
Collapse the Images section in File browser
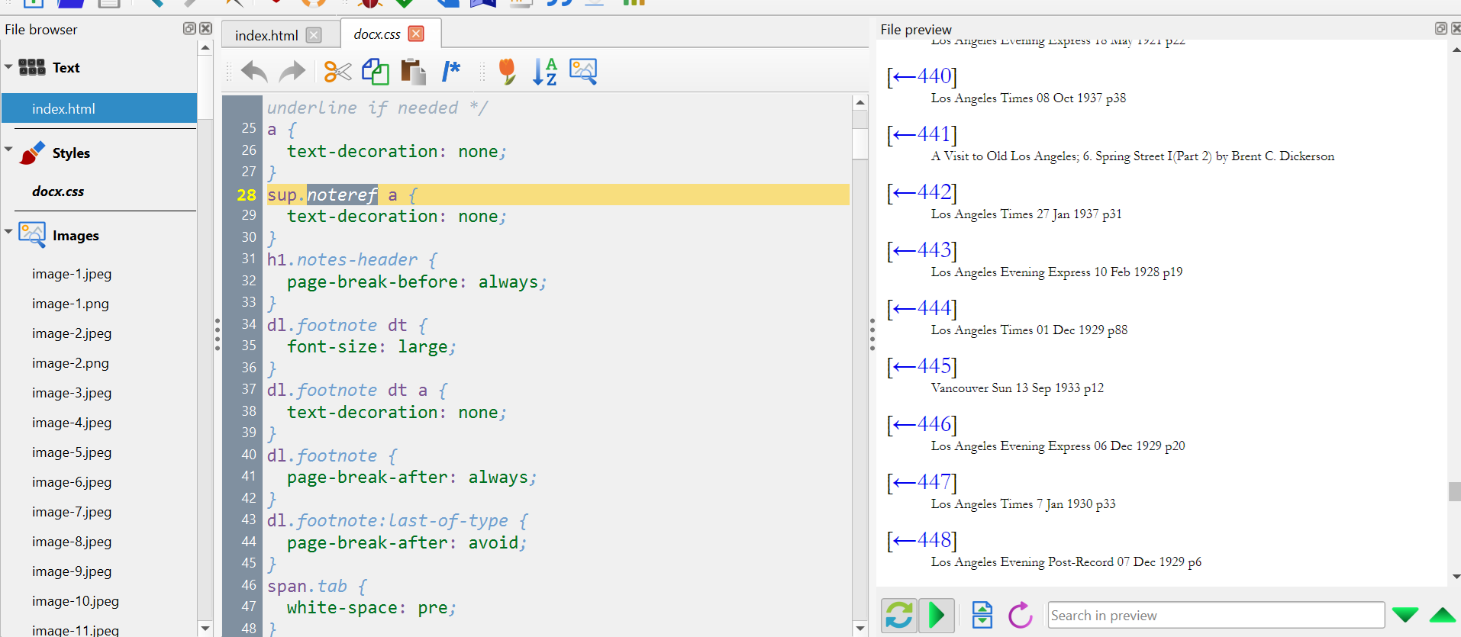point(8,231)
